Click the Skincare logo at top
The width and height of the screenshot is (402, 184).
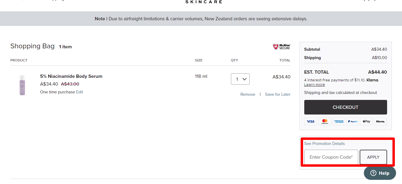(204, 2)
